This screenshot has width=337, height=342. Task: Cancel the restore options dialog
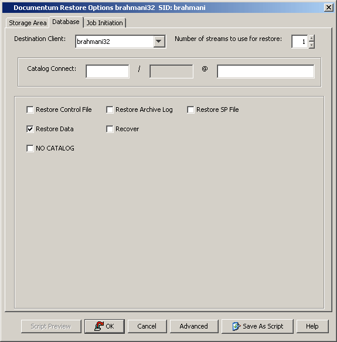pyautogui.click(x=147, y=326)
